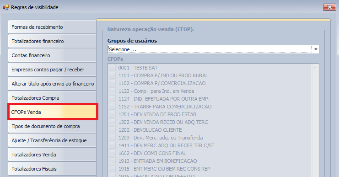Open the Formas de recebimento tab
The height and width of the screenshot is (177, 339).
point(52,27)
